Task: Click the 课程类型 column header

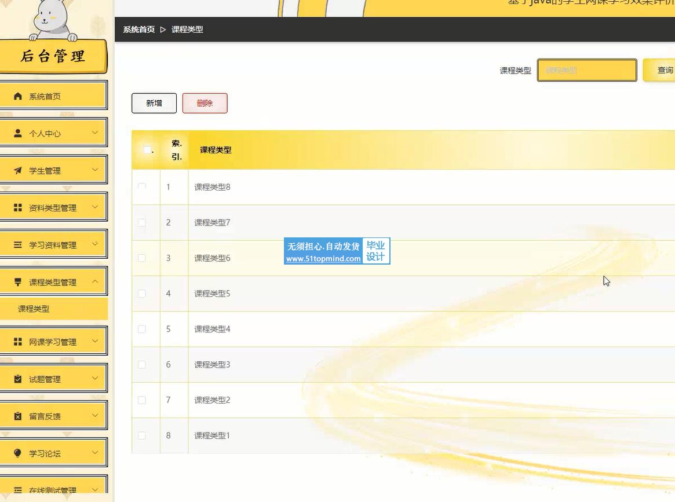Action: coord(216,150)
